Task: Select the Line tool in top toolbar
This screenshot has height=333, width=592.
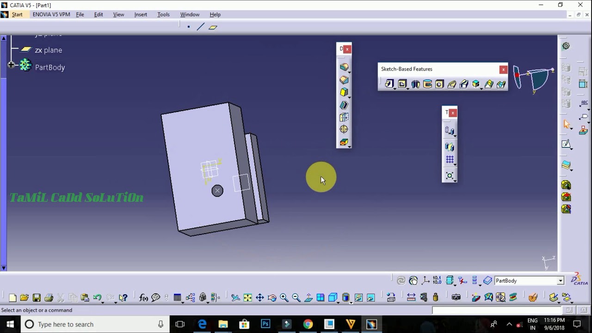Action: pyautogui.click(x=200, y=27)
